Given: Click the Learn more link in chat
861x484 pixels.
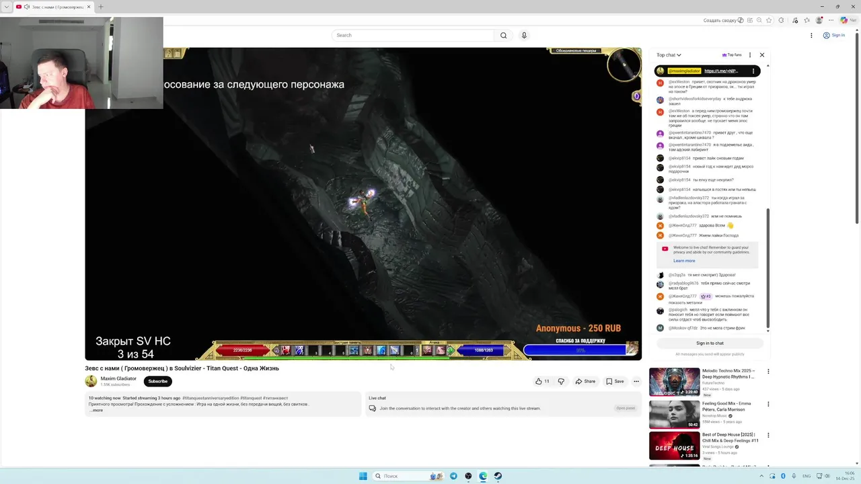Looking at the screenshot, I should coord(684,261).
